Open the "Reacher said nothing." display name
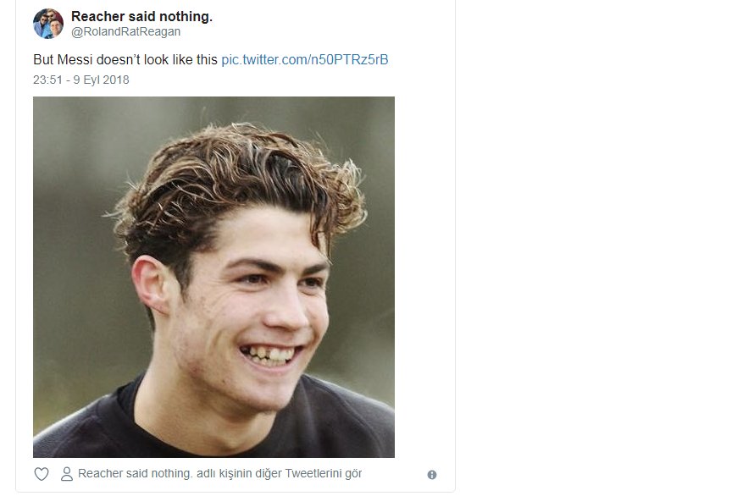 141,16
